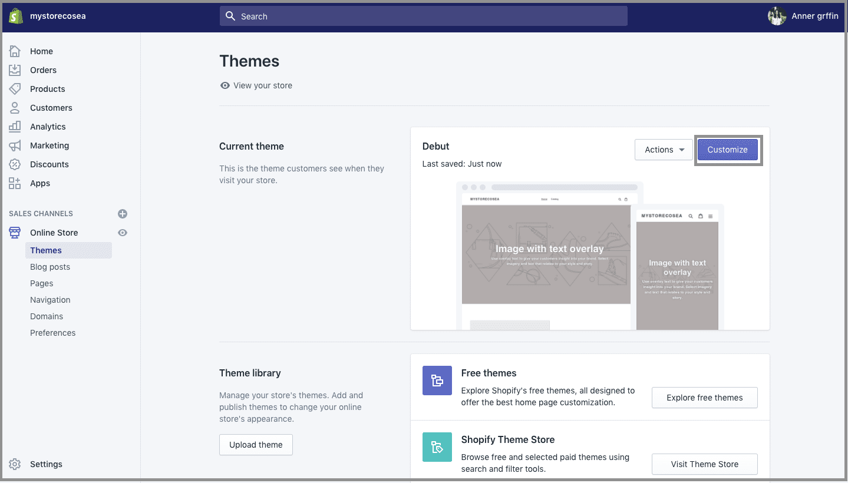The height and width of the screenshot is (483, 848).
Task: Click the Analytics bar chart icon
Action: [15, 127]
